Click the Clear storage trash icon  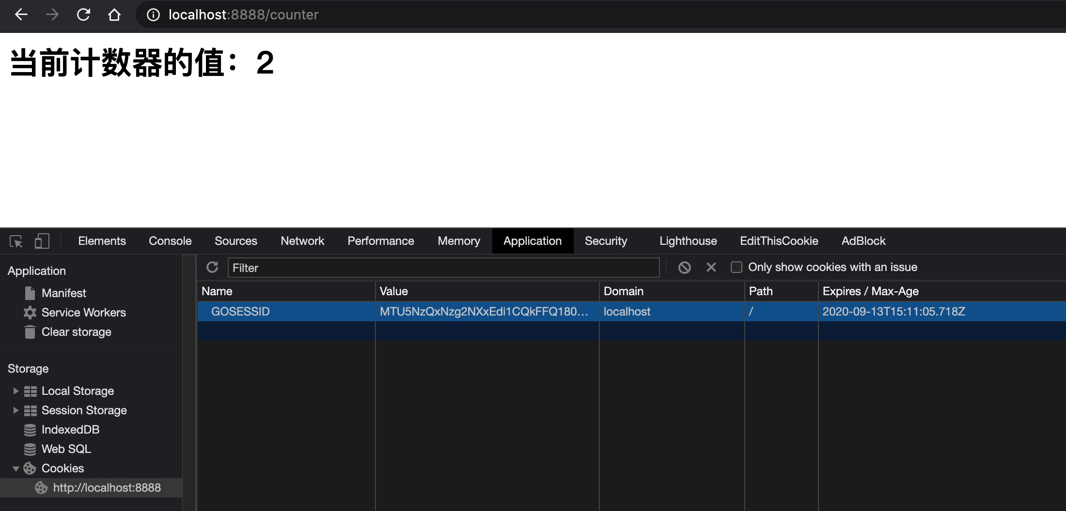30,332
